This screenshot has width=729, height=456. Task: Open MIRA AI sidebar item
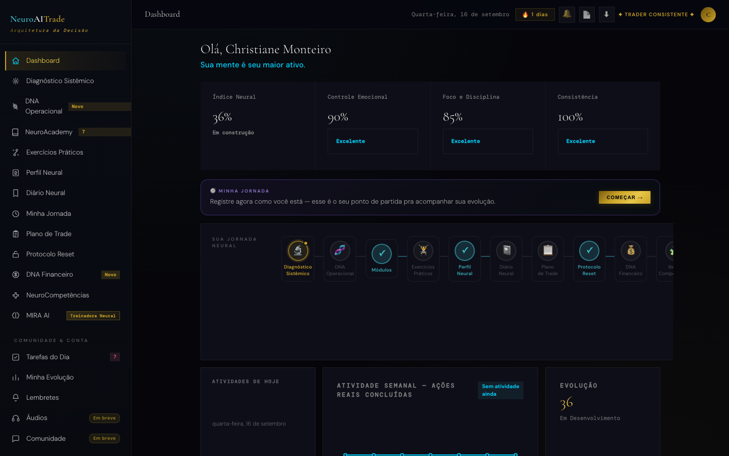66,315
